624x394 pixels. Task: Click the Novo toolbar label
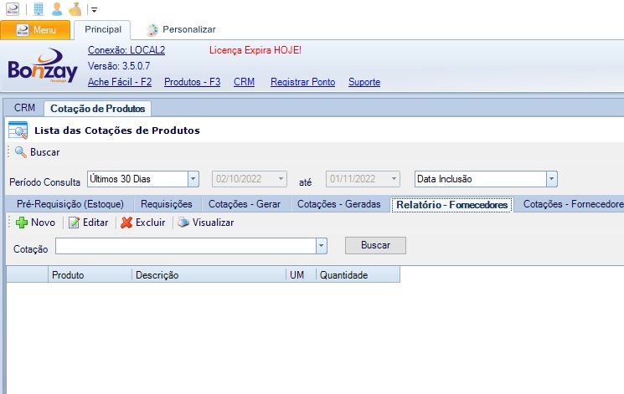click(x=43, y=223)
